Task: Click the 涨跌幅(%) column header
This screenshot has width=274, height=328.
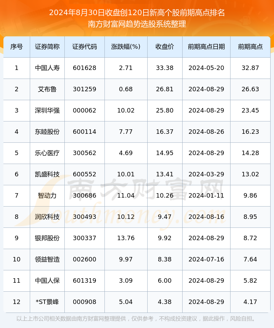Action: 126,47
